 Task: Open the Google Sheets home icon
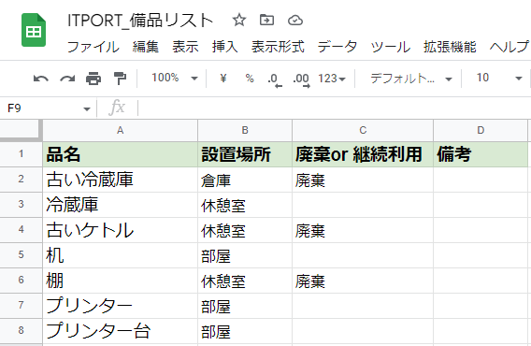click(34, 30)
